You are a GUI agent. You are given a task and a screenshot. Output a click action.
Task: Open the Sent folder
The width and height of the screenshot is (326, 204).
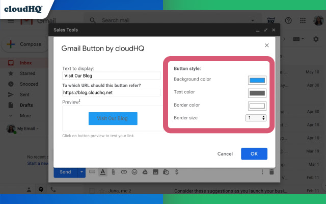click(23, 95)
